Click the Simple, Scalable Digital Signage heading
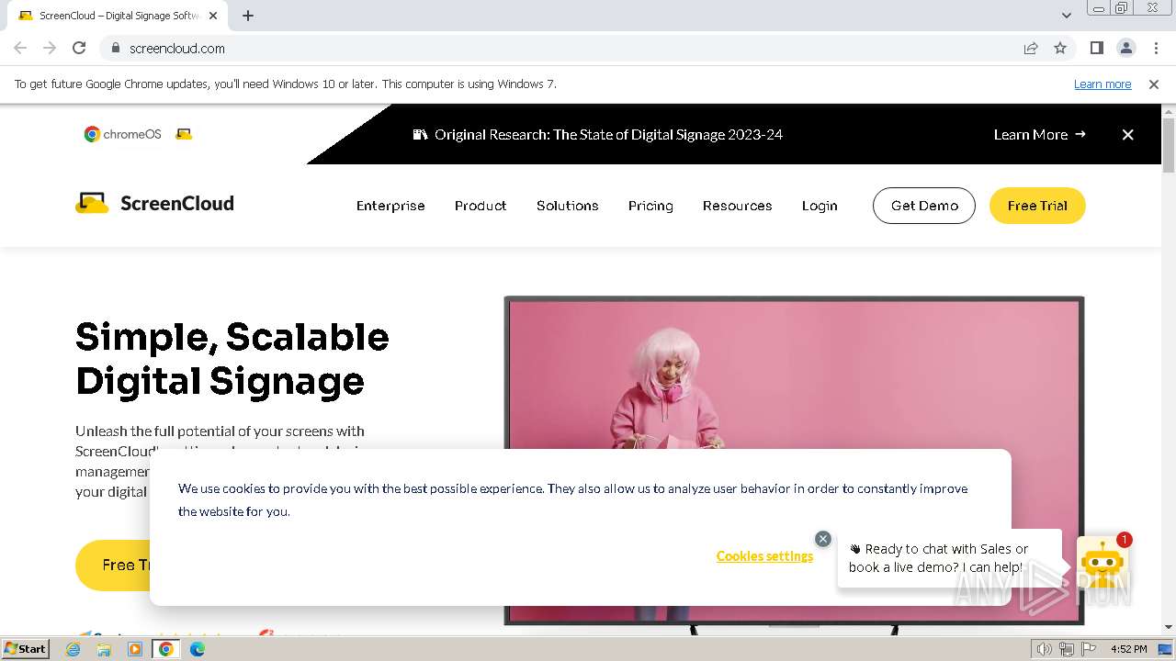The image size is (1176, 661). coord(232,359)
